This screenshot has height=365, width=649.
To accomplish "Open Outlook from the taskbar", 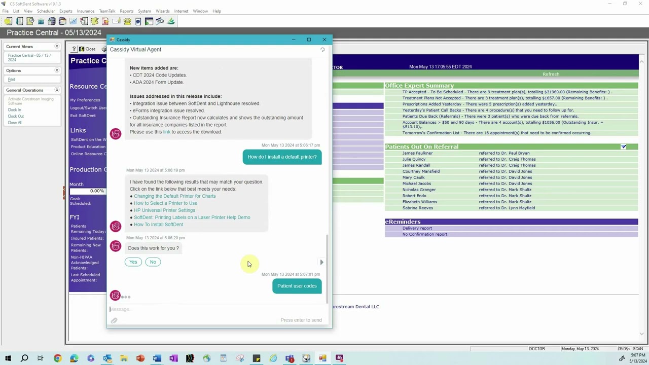I will click(x=107, y=358).
